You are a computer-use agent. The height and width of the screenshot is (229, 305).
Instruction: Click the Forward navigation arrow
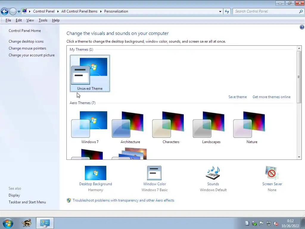tap(13, 12)
